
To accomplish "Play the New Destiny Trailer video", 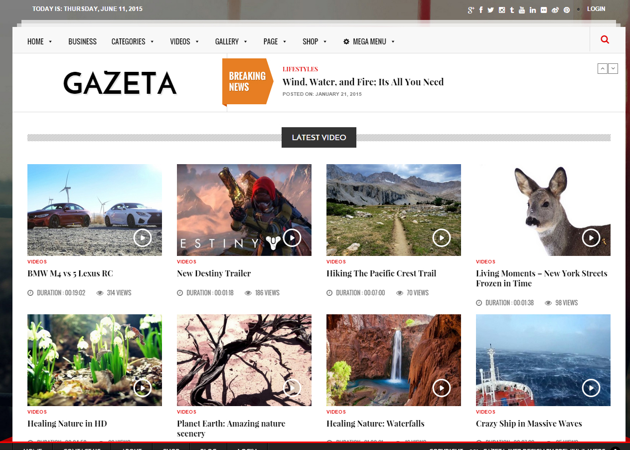I will [x=292, y=238].
